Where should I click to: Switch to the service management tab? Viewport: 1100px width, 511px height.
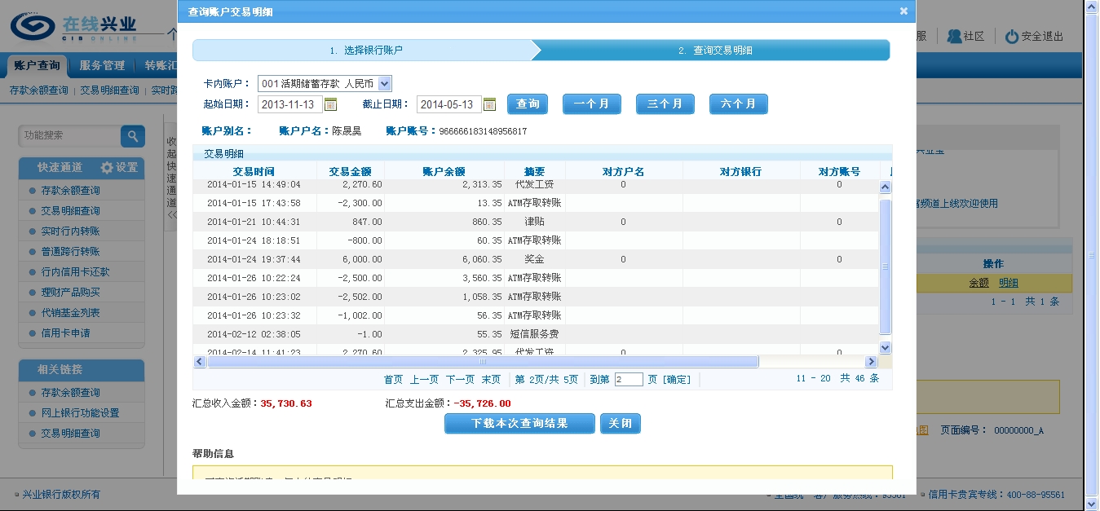[x=102, y=65]
